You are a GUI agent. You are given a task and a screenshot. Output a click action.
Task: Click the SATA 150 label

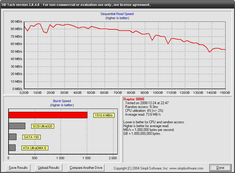[x=31, y=137]
